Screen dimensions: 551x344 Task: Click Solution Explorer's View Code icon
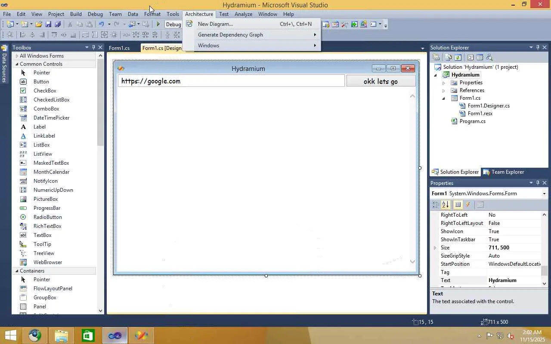click(x=471, y=57)
